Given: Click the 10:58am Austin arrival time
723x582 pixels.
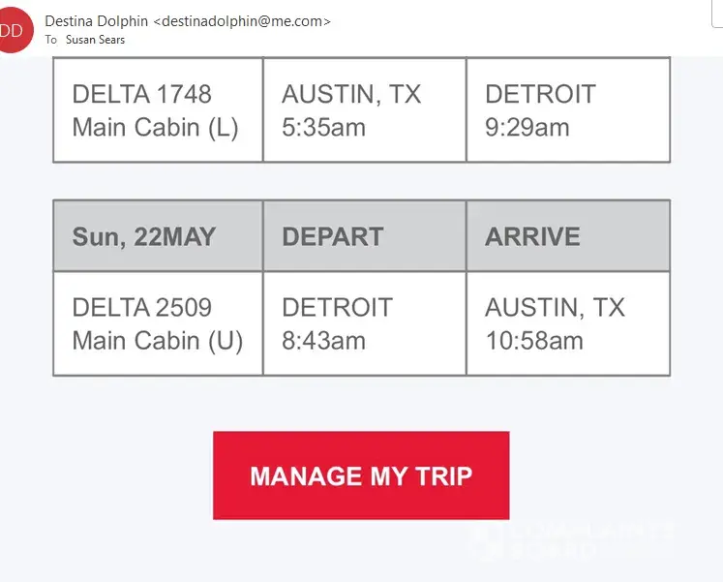Looking at the screenshot, I should 534,341.
